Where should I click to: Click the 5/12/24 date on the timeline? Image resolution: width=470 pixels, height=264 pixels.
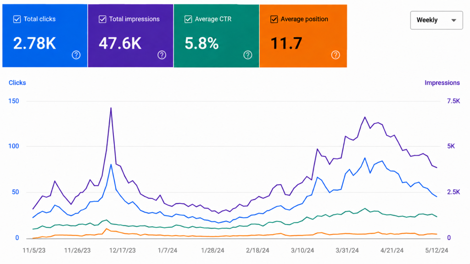click(437, 251)
